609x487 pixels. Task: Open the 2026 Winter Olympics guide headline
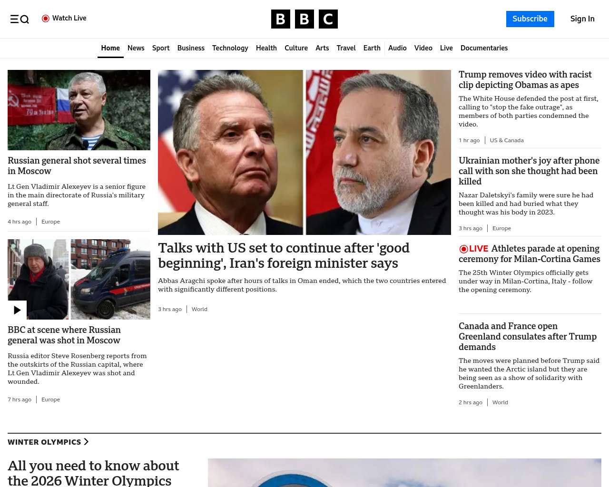tap(93, 473)
